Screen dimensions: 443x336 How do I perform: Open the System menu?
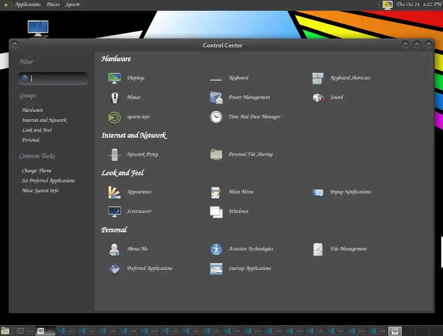pos(72,4)
